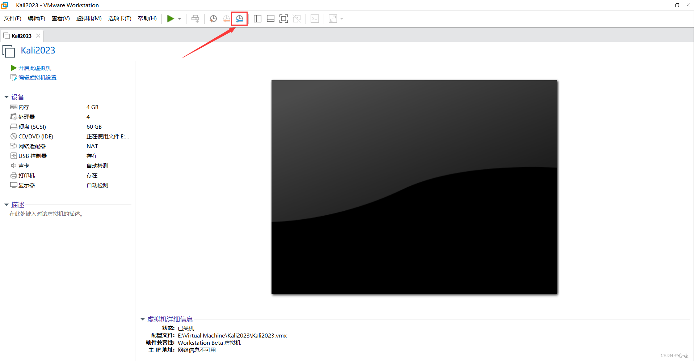694x361 pixels.
Task: Enter full screen mode via toolbar icon
Action: coord(284,19)
